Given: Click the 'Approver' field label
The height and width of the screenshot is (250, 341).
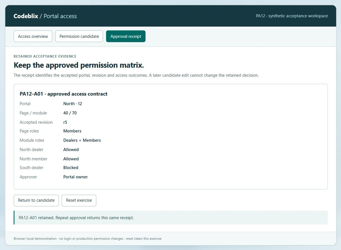Looking at the screenshot, I should (x=28, y=177).
